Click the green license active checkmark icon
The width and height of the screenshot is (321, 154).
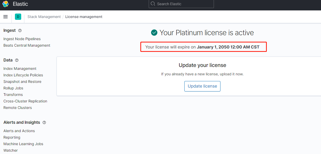pos(154,33)
